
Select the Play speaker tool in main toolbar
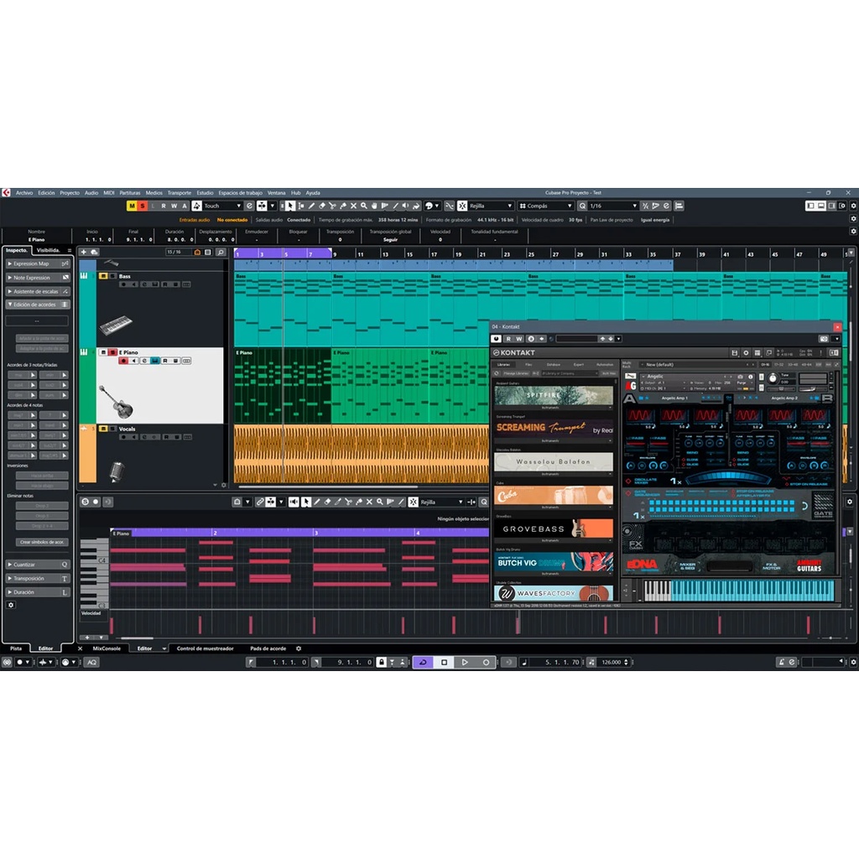pyautogui.click(x=405, y=206)
